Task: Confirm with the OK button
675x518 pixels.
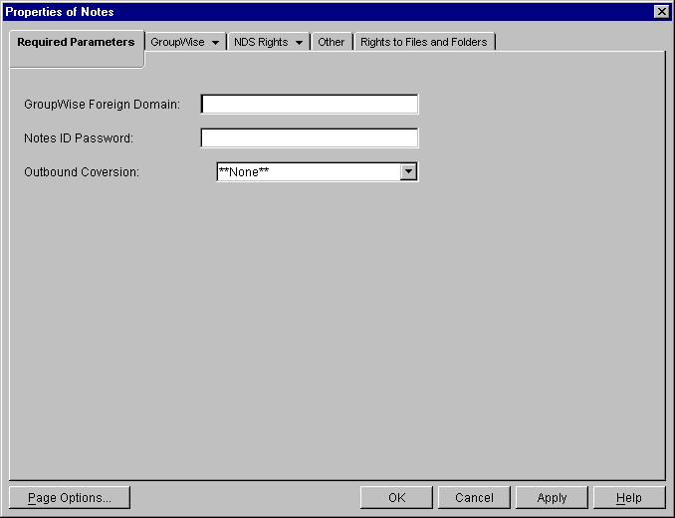Action: 396,498
